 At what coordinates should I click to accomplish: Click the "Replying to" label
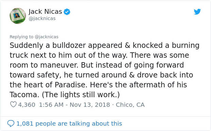tap(21, 37)
